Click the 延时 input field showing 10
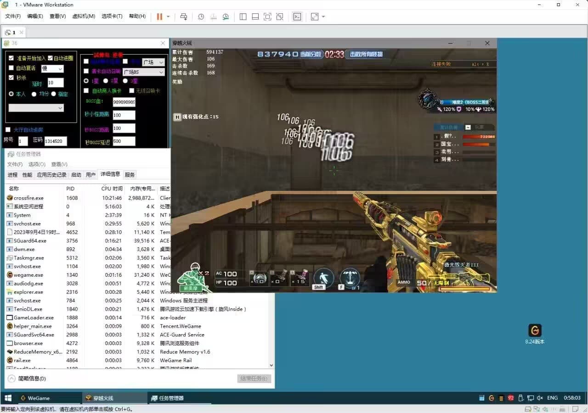588x413 pixels. point(55,83)
